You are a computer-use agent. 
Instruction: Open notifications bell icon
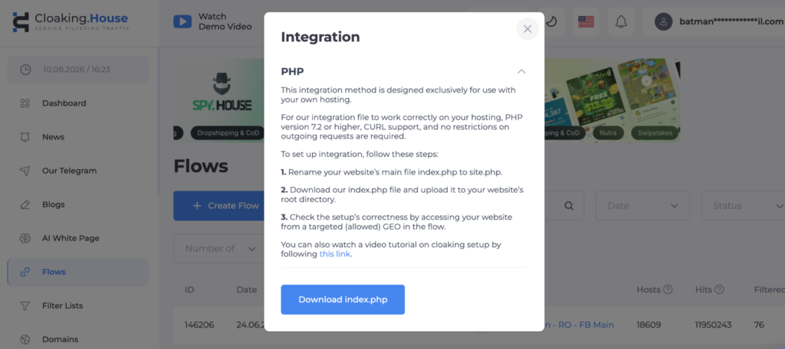point(621,21)
